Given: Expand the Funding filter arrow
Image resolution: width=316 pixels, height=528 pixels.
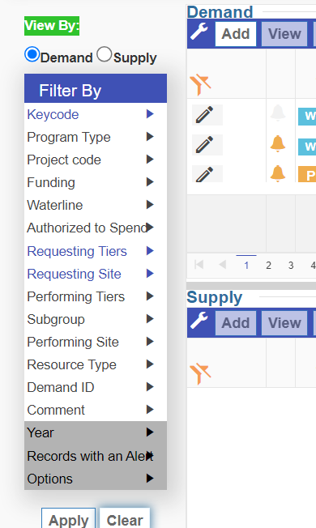Looking at the screenshot, I should tap(150, 182).
